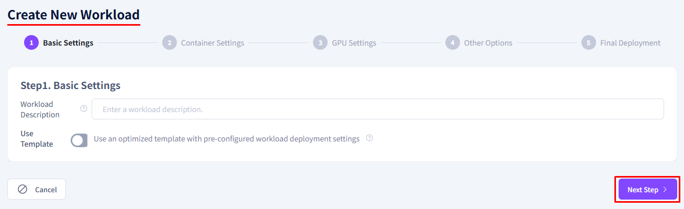Select the Basic Settings step label

point(68,43)
